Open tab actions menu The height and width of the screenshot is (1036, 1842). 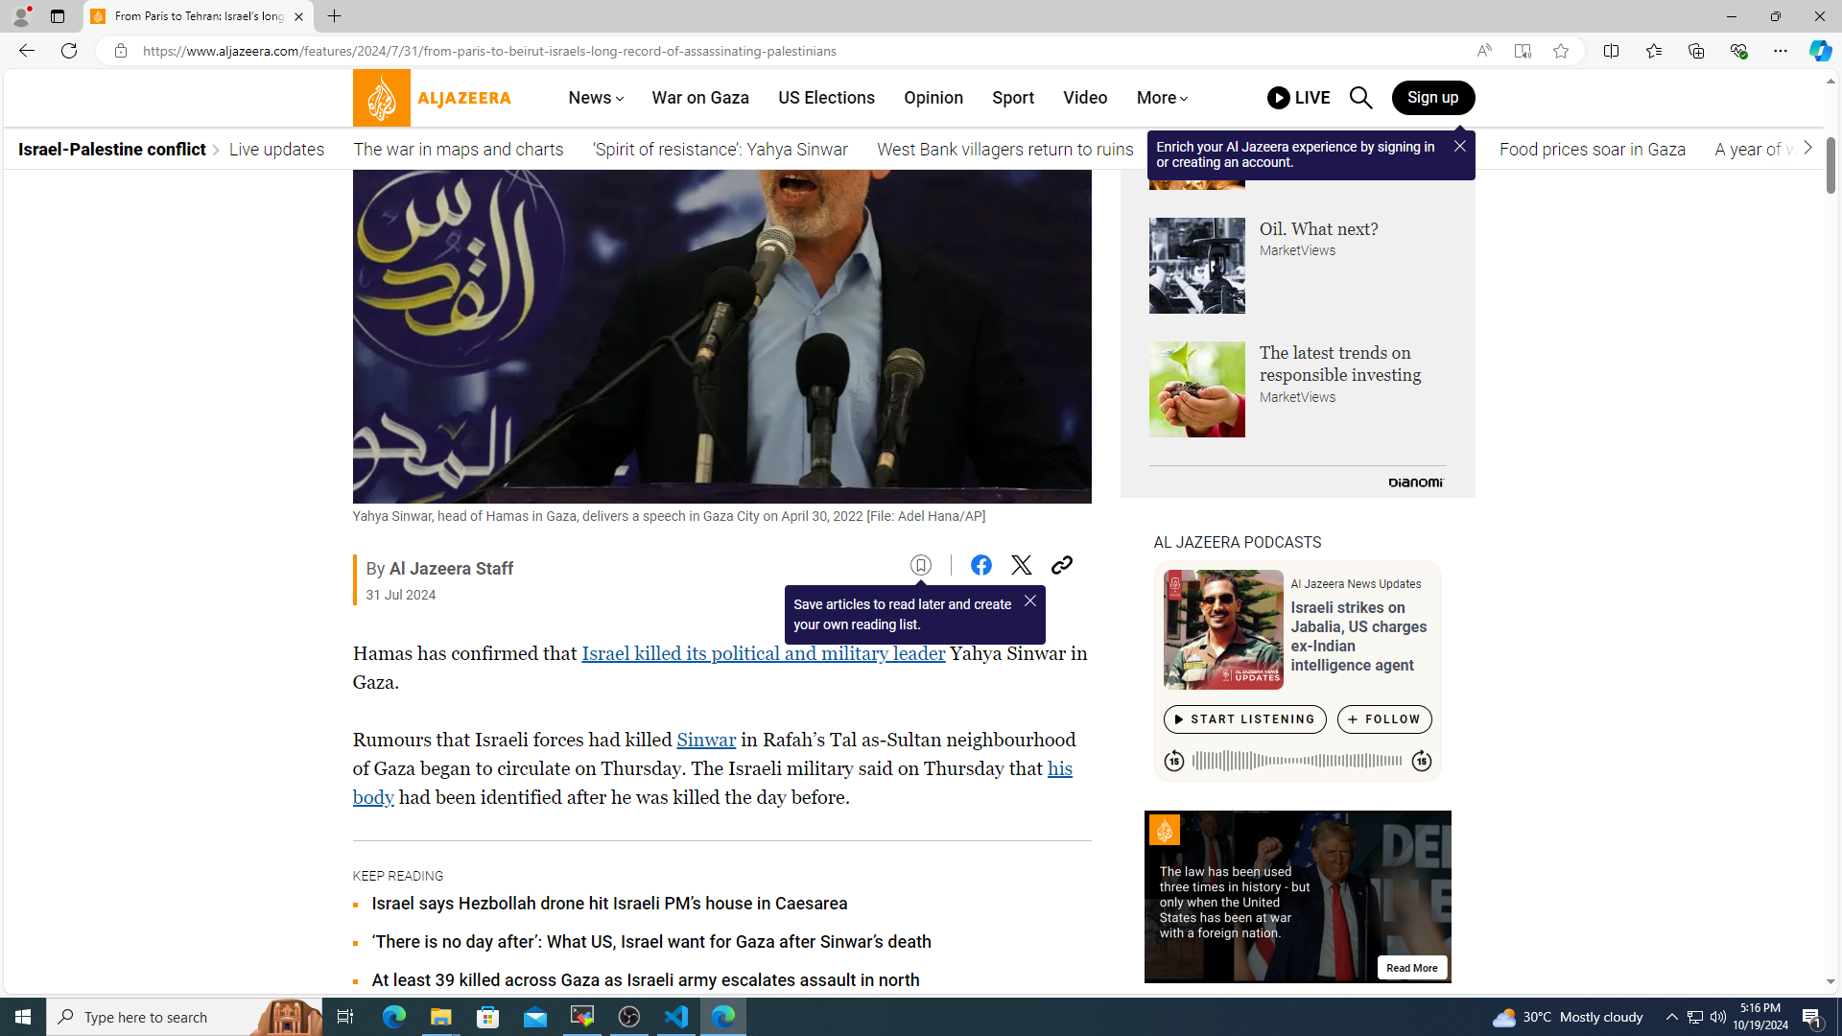[57, 16]
